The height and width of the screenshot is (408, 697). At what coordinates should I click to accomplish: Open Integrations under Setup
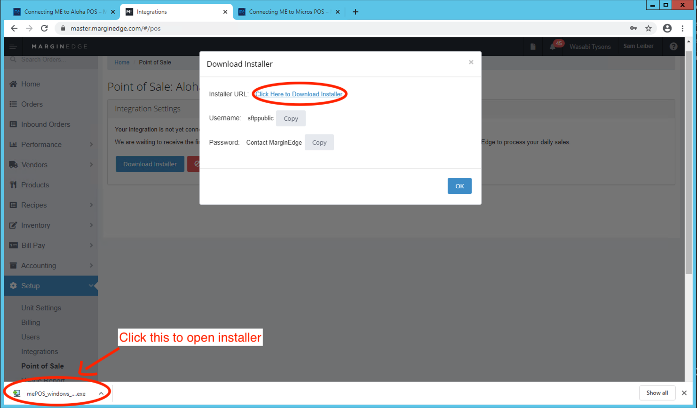[40, 352]
